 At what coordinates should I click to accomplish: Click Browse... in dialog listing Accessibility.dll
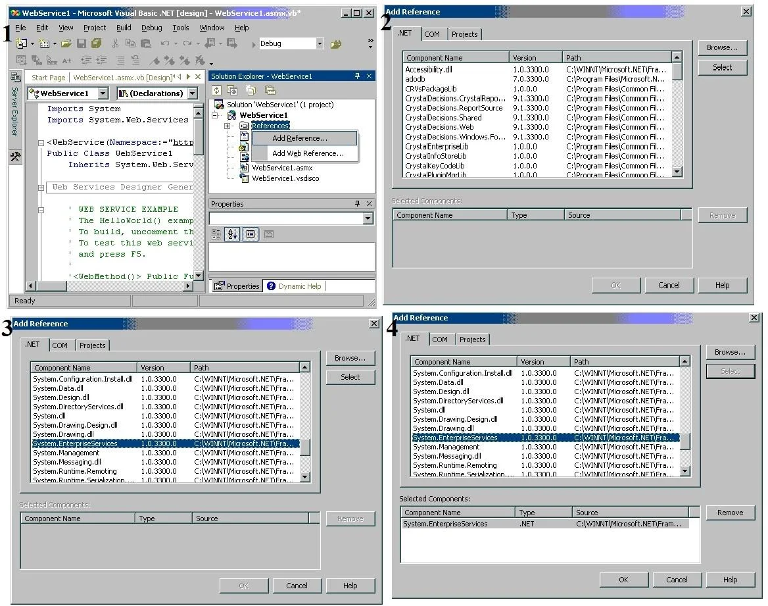point(722,47)
